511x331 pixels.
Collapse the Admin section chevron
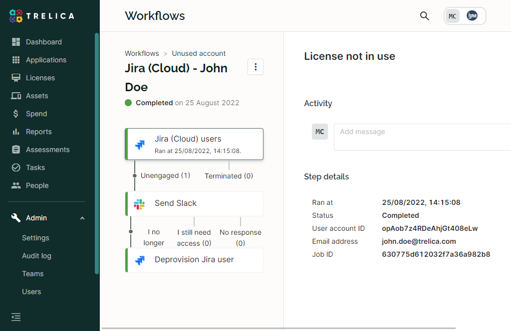pos(82,218)
